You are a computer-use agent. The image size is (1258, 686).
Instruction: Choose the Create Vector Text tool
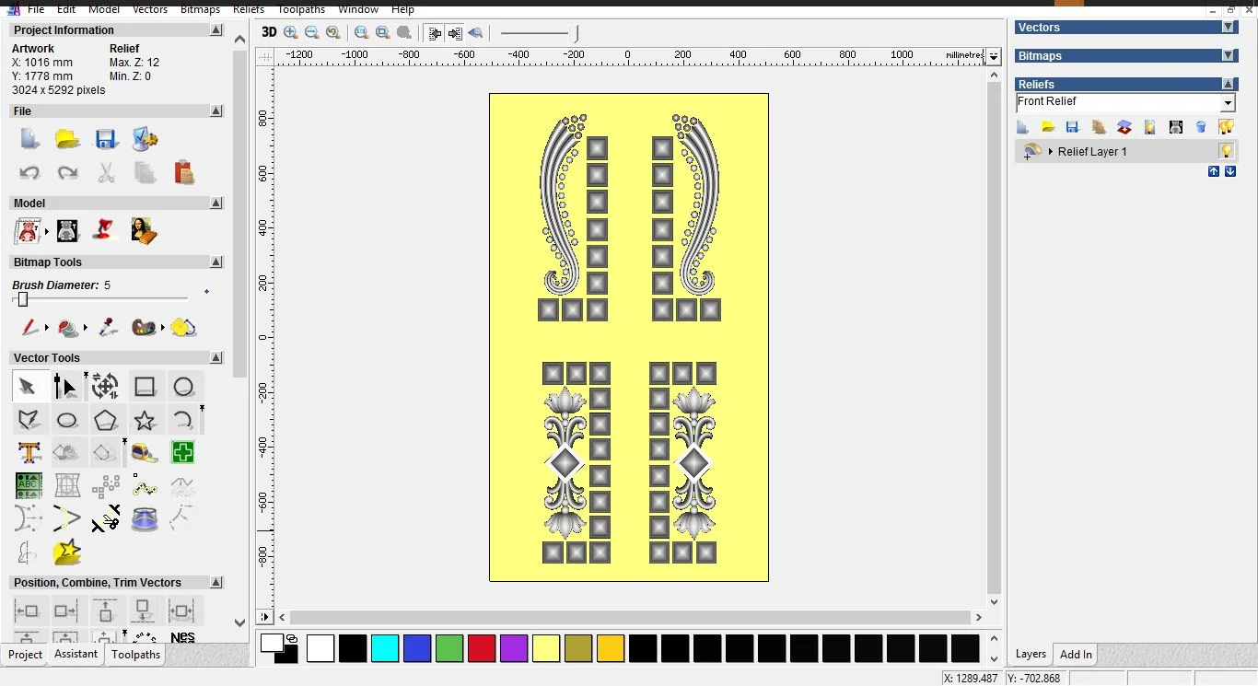[29, 452]
